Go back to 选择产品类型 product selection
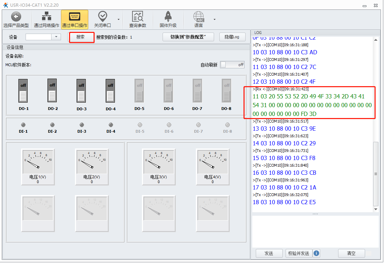The width and height of the screenshot is (384, 263). tap(16, 20)
